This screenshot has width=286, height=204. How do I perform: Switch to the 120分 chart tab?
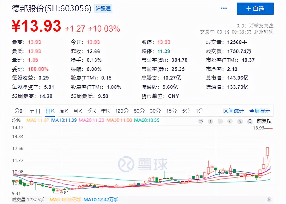pyautogui.click(x=122, y=111)
